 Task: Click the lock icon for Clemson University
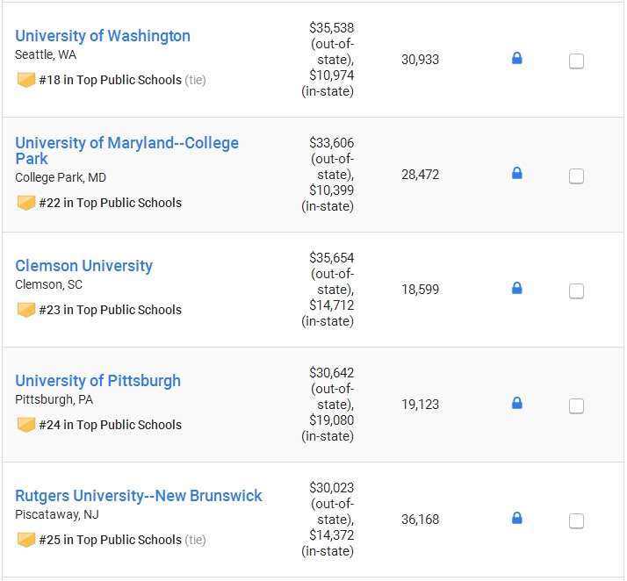click(x=516, y=288)
